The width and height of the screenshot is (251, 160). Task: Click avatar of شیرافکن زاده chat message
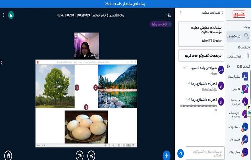(221, 70)
